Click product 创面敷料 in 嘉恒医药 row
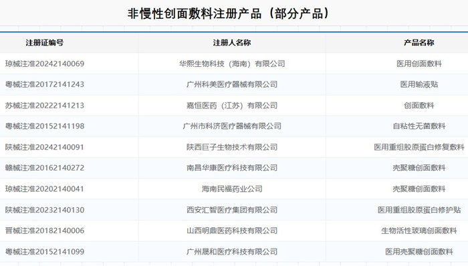468x266 pixels. [x=419, y=106]
